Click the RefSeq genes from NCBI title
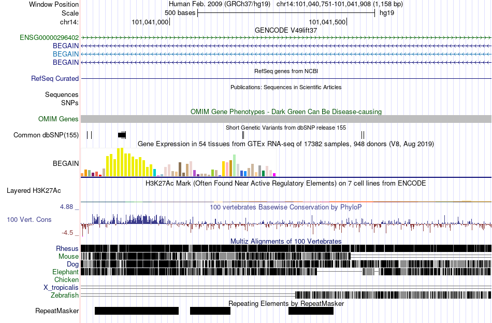 (286, 72)
